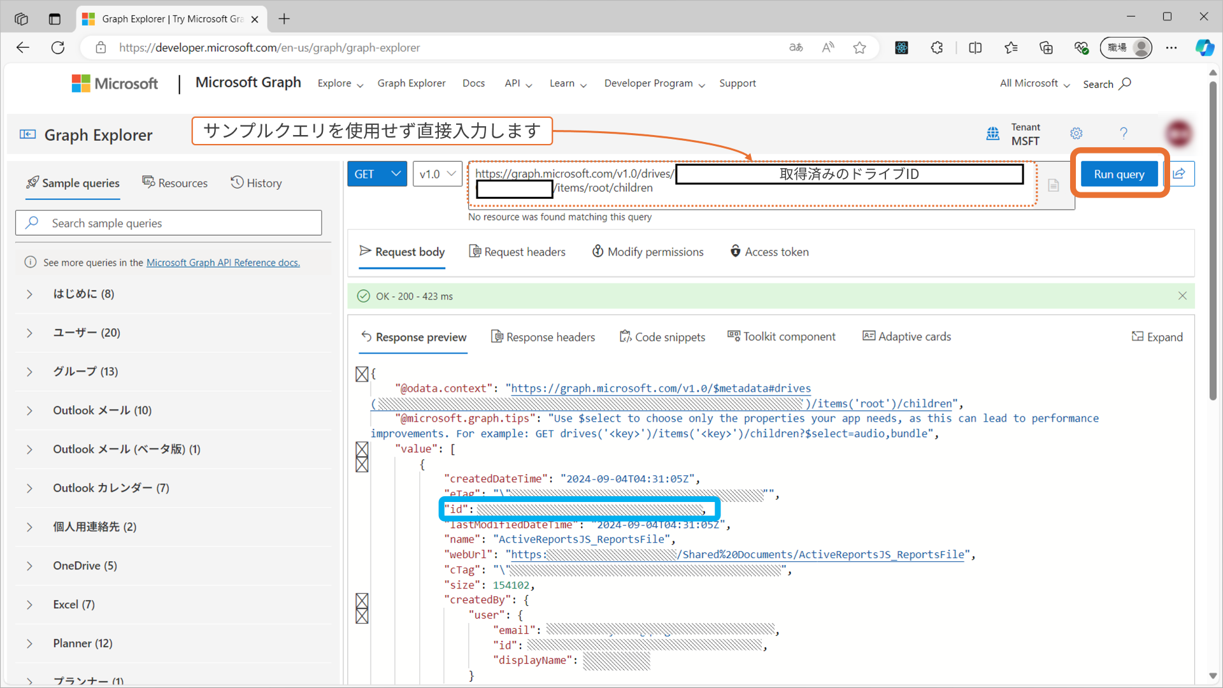This screenshot has width=1223, height=688.
Task: Dismiss the OK 200 status message
Action: [x=1182, y=296]
